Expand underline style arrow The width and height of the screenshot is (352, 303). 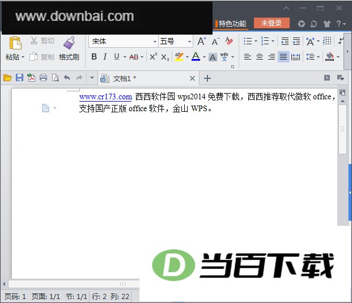pos(125,57)
